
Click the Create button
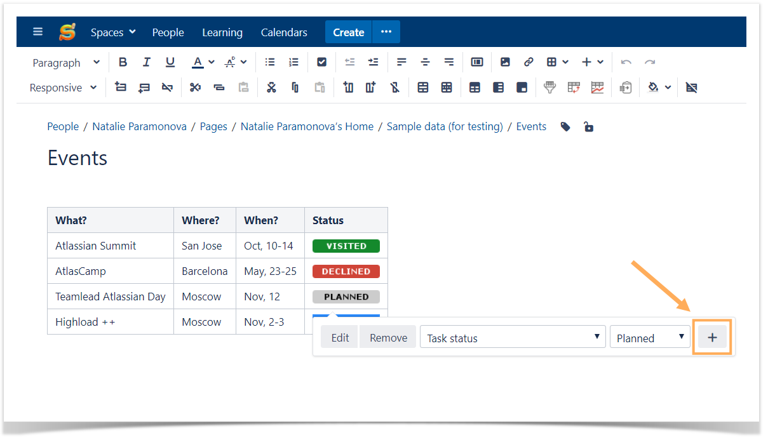(x=348, y=32)
